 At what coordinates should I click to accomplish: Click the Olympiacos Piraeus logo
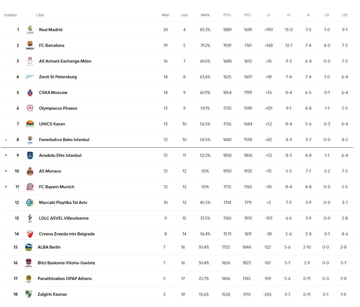pos(30,108)
